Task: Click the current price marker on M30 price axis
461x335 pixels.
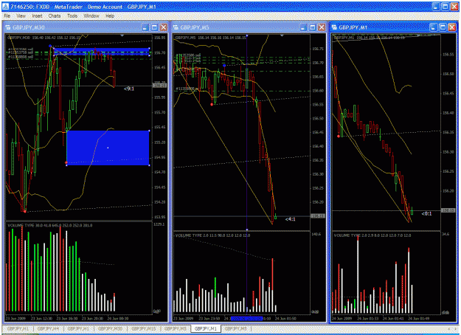Action: pyautogui.click(x=159, y=86)
